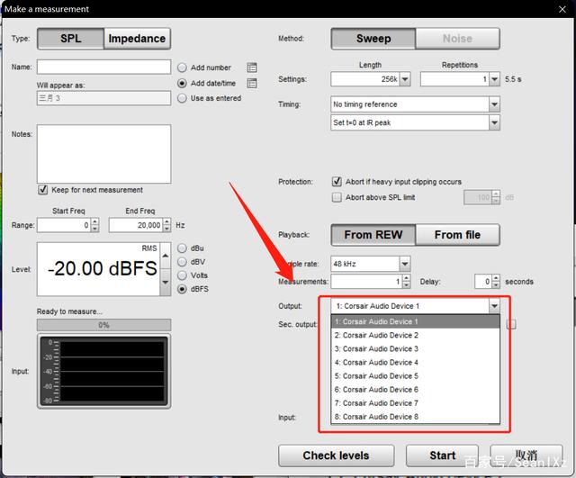The height and width of the screenshot is (478, 576).
Task: Start the measurement
Action: (x=442, y=455)
